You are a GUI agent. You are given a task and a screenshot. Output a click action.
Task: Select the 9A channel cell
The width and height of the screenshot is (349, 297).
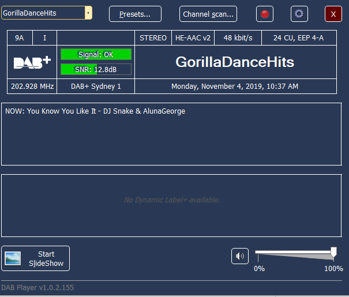tap(20, 38)
